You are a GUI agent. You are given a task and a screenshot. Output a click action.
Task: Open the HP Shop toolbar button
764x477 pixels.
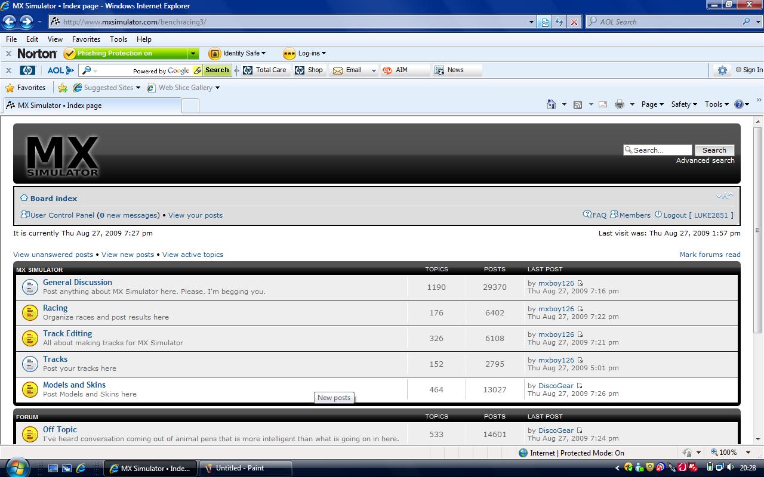click(309, 70)
